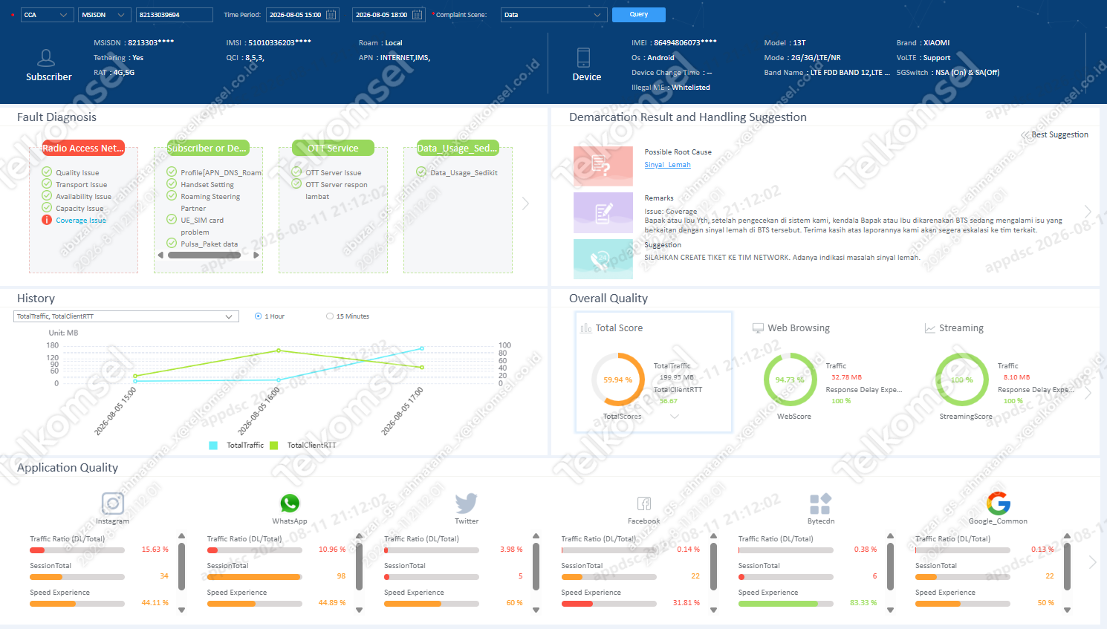Image resolution: width=1107 pixels, height=629 pixels.
Task: Show next Application Quality apps arrow
Action: 1092,563
